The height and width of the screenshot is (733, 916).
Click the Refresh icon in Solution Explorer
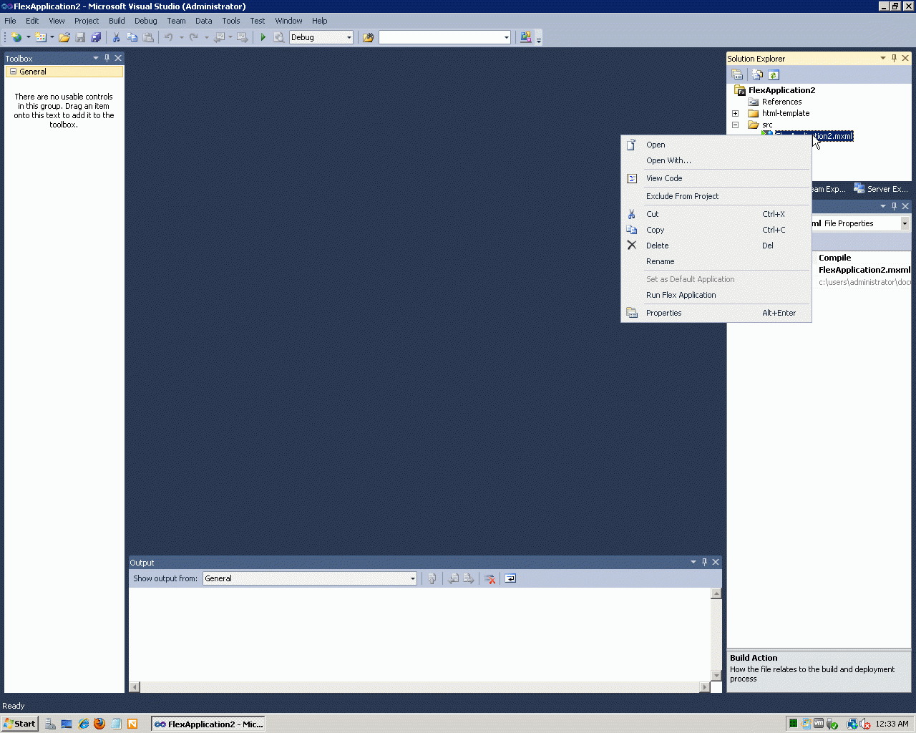(774, 74)
